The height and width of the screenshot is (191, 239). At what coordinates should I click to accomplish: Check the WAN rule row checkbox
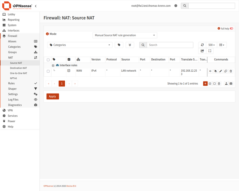pos(48,71)
